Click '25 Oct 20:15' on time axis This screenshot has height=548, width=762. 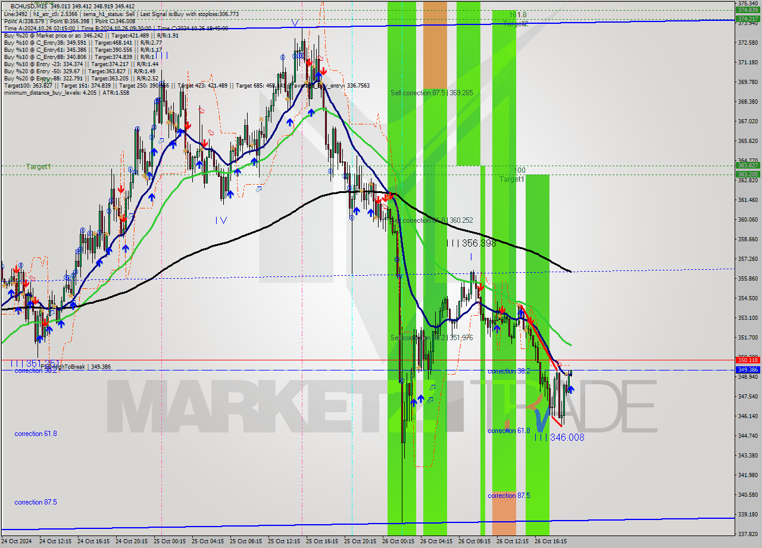pyautogui.click(x=360, y=541)
